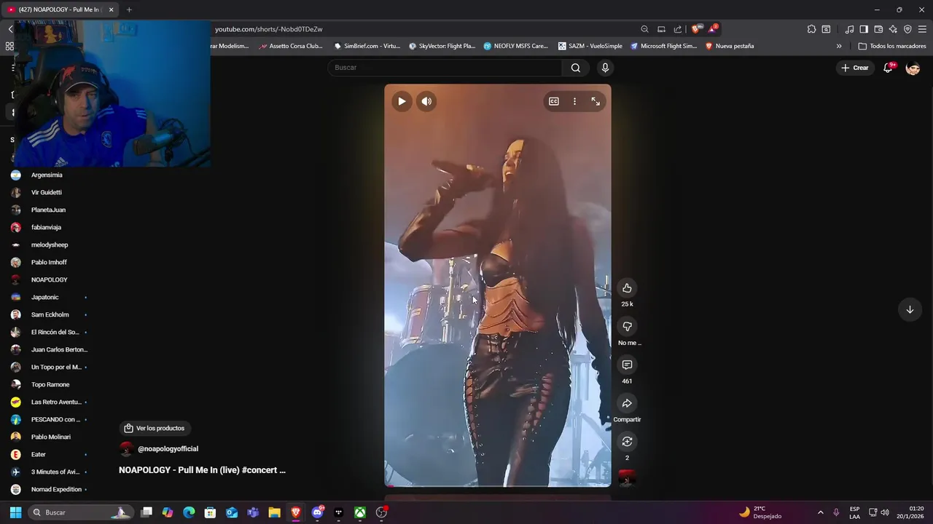Screen dimensions: 933x524
Task: Open Xbox app from taskbar
Action: [x=360, y=512]
